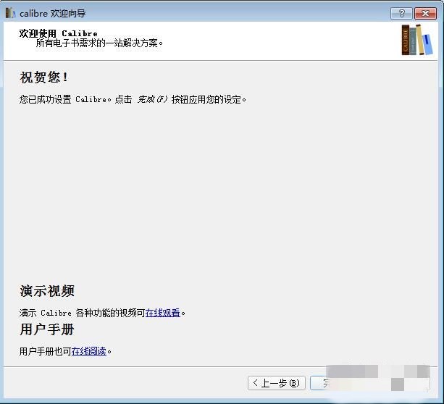
Task: Click the 祝贺您！ heading text
Action: click(44, 77)
